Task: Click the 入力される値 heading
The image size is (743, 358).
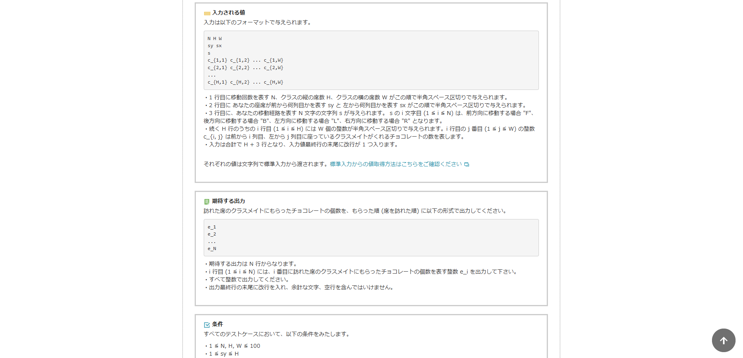Action: tap(228, 13)
